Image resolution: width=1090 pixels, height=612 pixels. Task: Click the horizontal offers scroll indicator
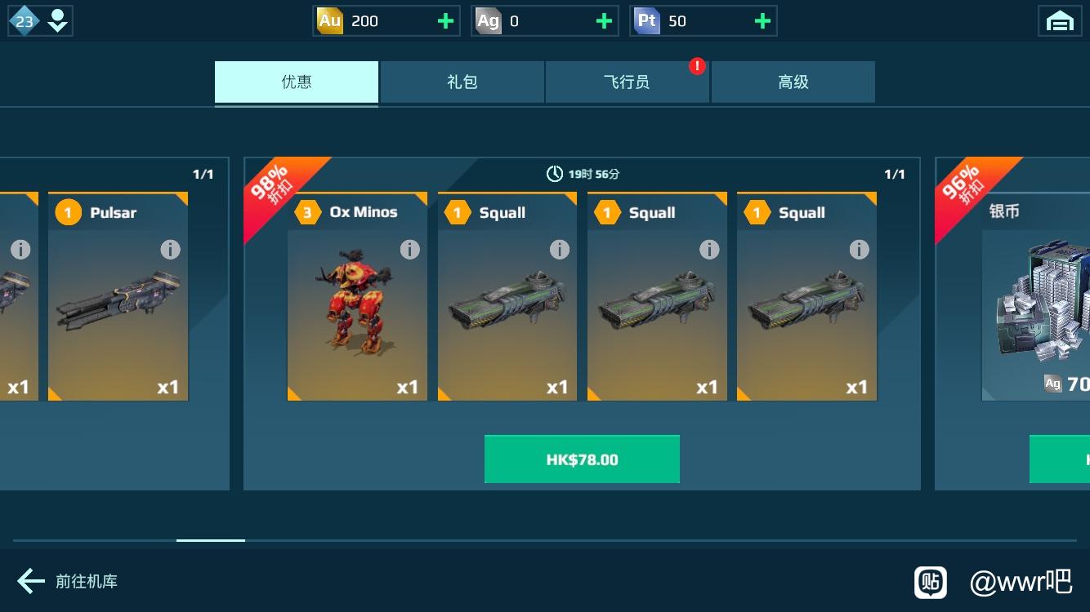pyautogui.click(x=211, y=540)
